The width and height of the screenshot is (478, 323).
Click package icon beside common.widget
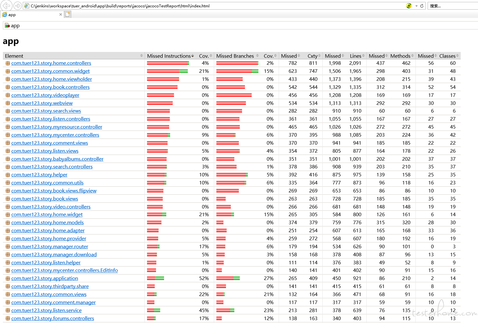tap(8, 71)
